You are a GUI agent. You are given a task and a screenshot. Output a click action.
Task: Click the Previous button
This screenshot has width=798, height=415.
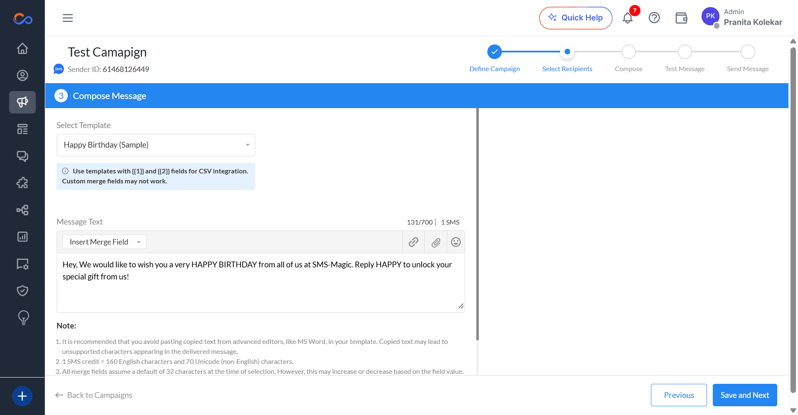[679, 395]
